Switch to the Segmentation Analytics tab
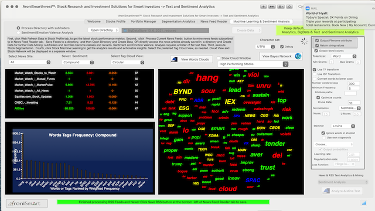The image size is (375, 211). pos(178,22)
